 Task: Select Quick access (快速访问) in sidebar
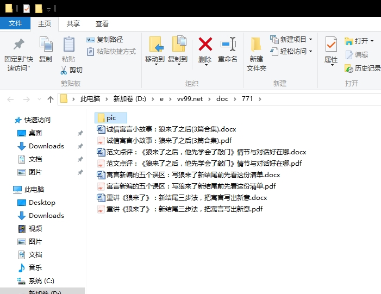32,120
